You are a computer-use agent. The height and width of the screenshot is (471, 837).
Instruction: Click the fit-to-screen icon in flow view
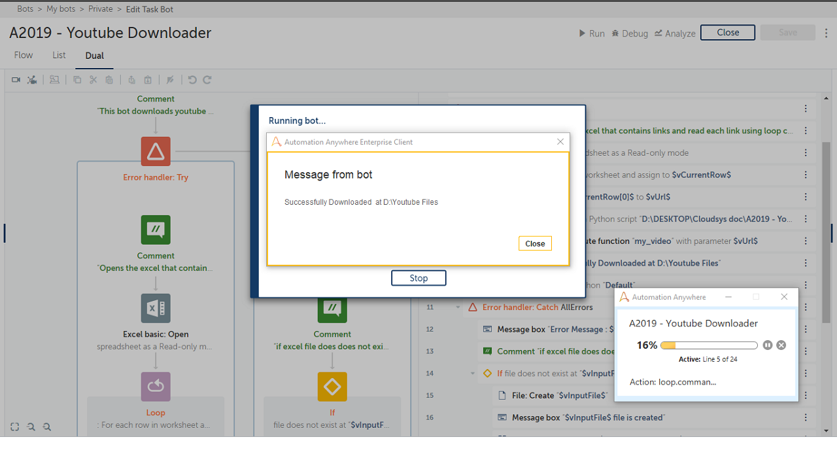[x=15, y=427]
